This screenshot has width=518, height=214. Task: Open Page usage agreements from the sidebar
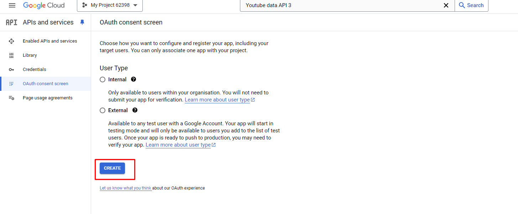(x=47, y=98)
